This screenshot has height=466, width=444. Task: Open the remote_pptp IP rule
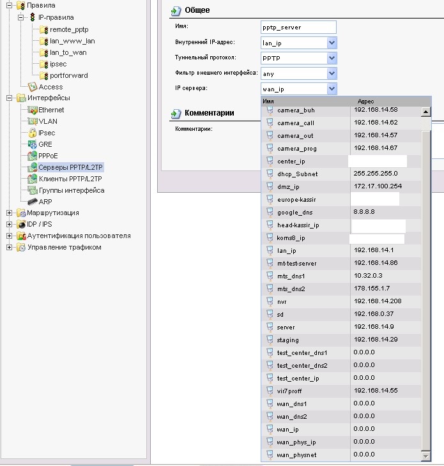click(69, 29)
